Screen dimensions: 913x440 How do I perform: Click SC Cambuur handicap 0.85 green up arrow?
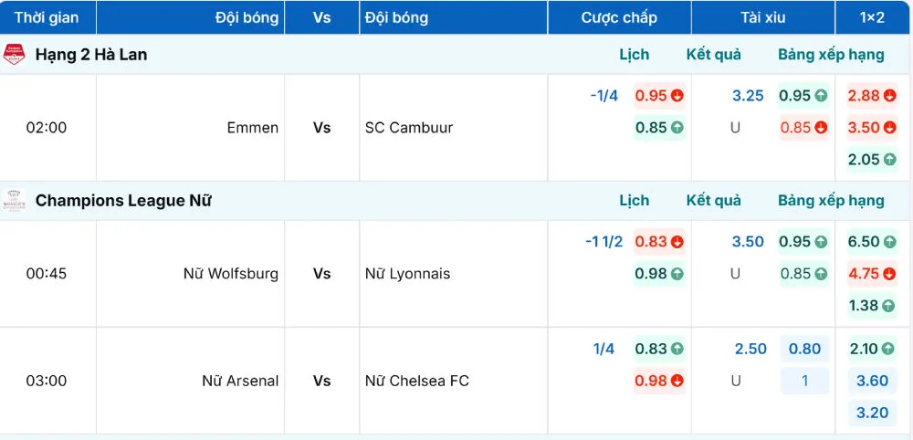coord(677,128)
